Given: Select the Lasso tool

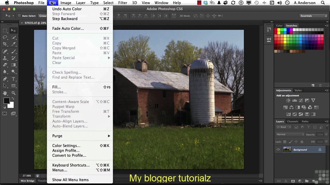Looking at the screenshot, I should [5, 38].
